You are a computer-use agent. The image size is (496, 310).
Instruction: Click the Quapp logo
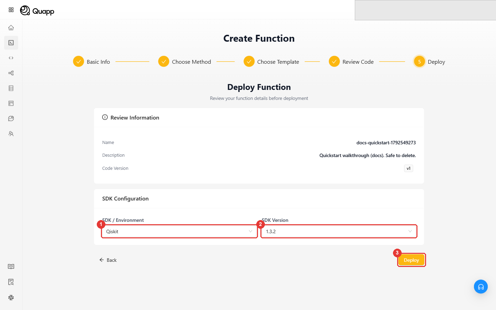tap(37, 11)
